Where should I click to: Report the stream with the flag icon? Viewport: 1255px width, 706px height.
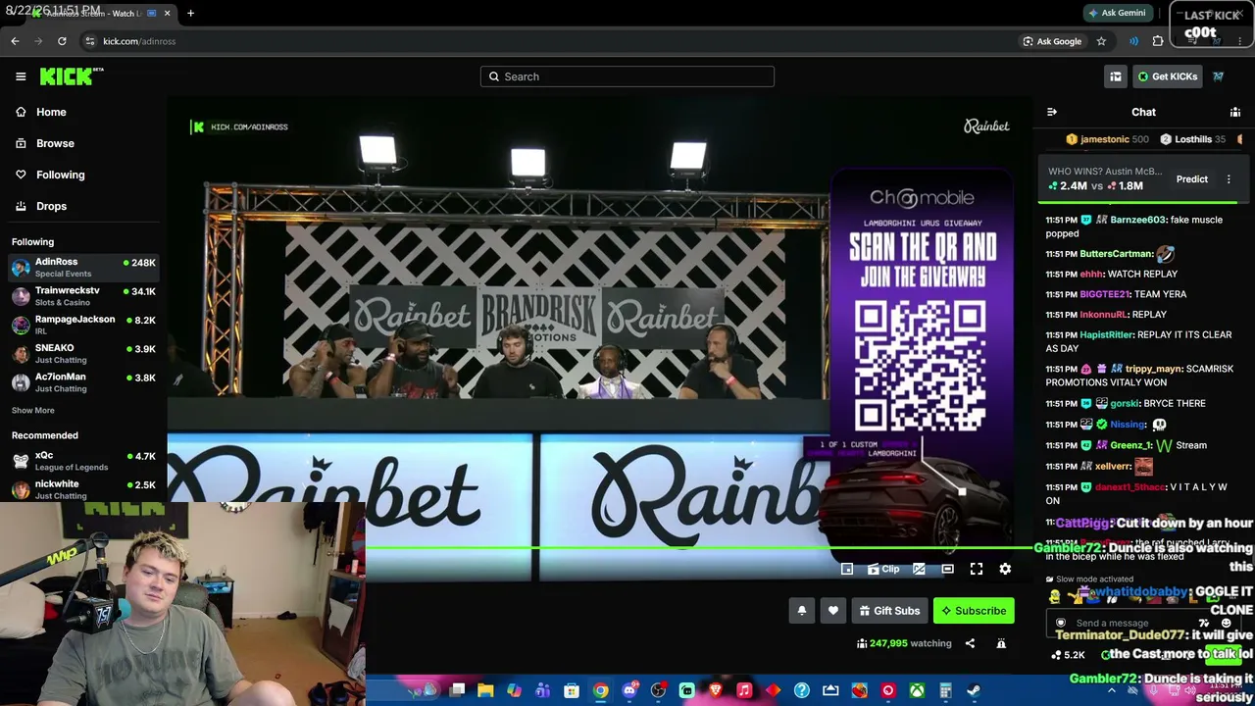(x=1001, y=643)
